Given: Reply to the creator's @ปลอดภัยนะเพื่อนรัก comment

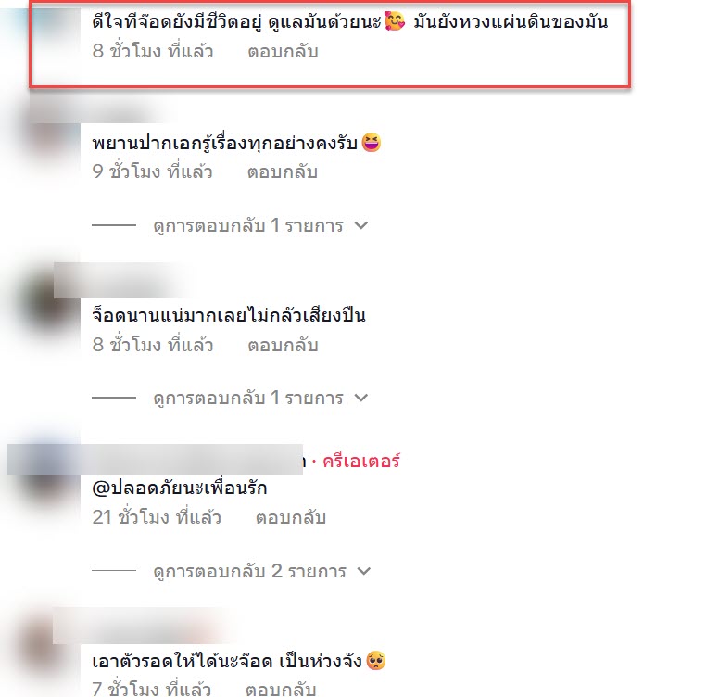Looking at the screenshot, I should click(291, 518).
